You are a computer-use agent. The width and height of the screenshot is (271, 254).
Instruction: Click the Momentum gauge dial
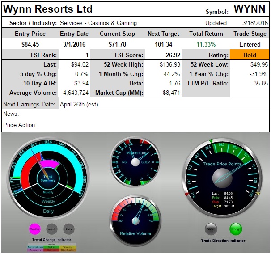pos(135,162)
